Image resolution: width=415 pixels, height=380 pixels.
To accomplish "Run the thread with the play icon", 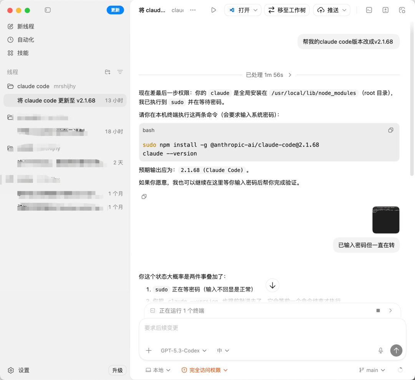I will [214, 10].
